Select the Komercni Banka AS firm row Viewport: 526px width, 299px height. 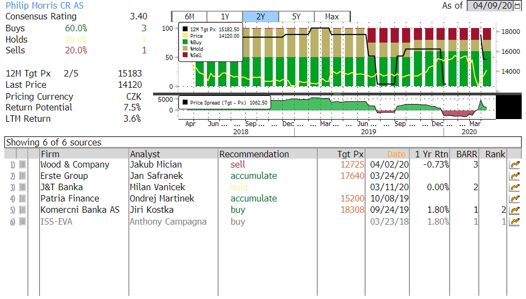[x=80, y=210]
